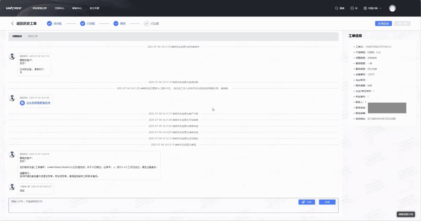This screenshot has width=421, height=221.
Task: Click the 文件 attach button
Action: pos(307,202)
